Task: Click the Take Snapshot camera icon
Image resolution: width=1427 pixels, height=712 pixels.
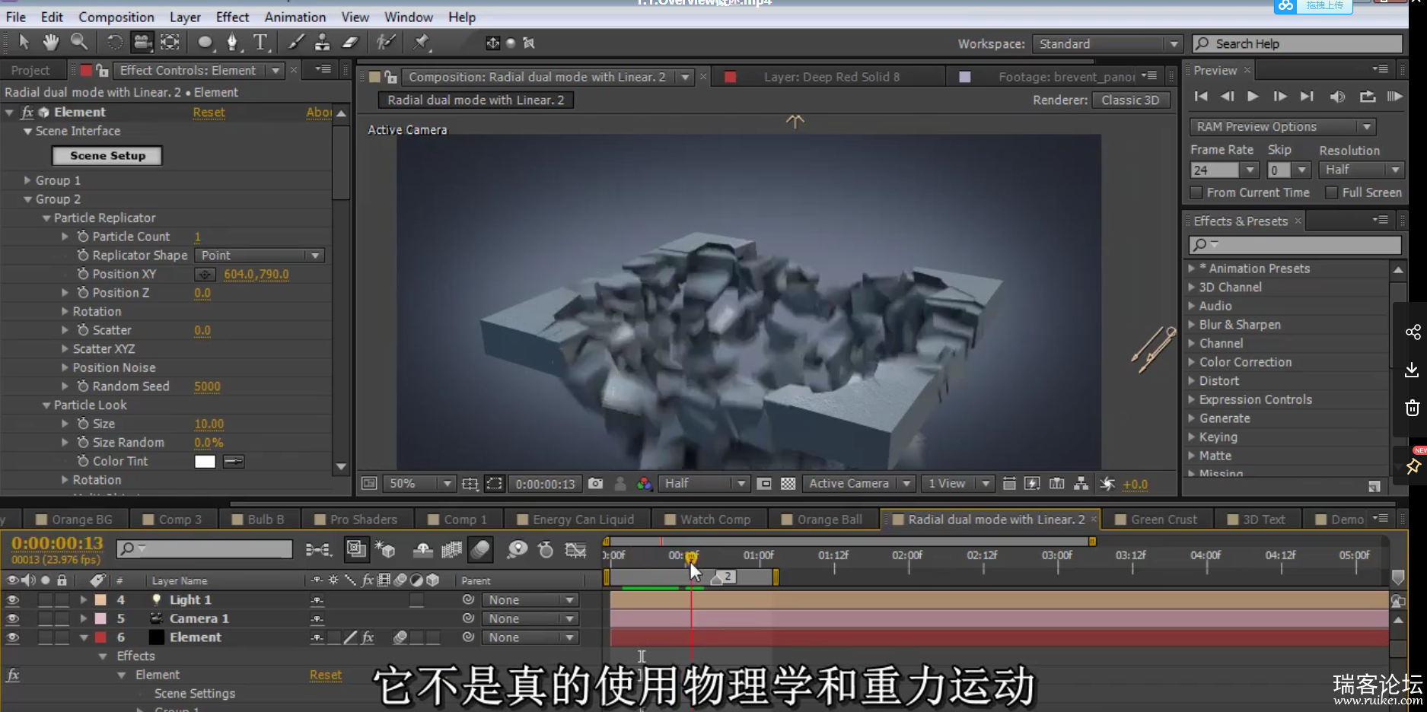Action: click(596, 484)
